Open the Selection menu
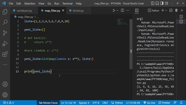 point(30,3)
